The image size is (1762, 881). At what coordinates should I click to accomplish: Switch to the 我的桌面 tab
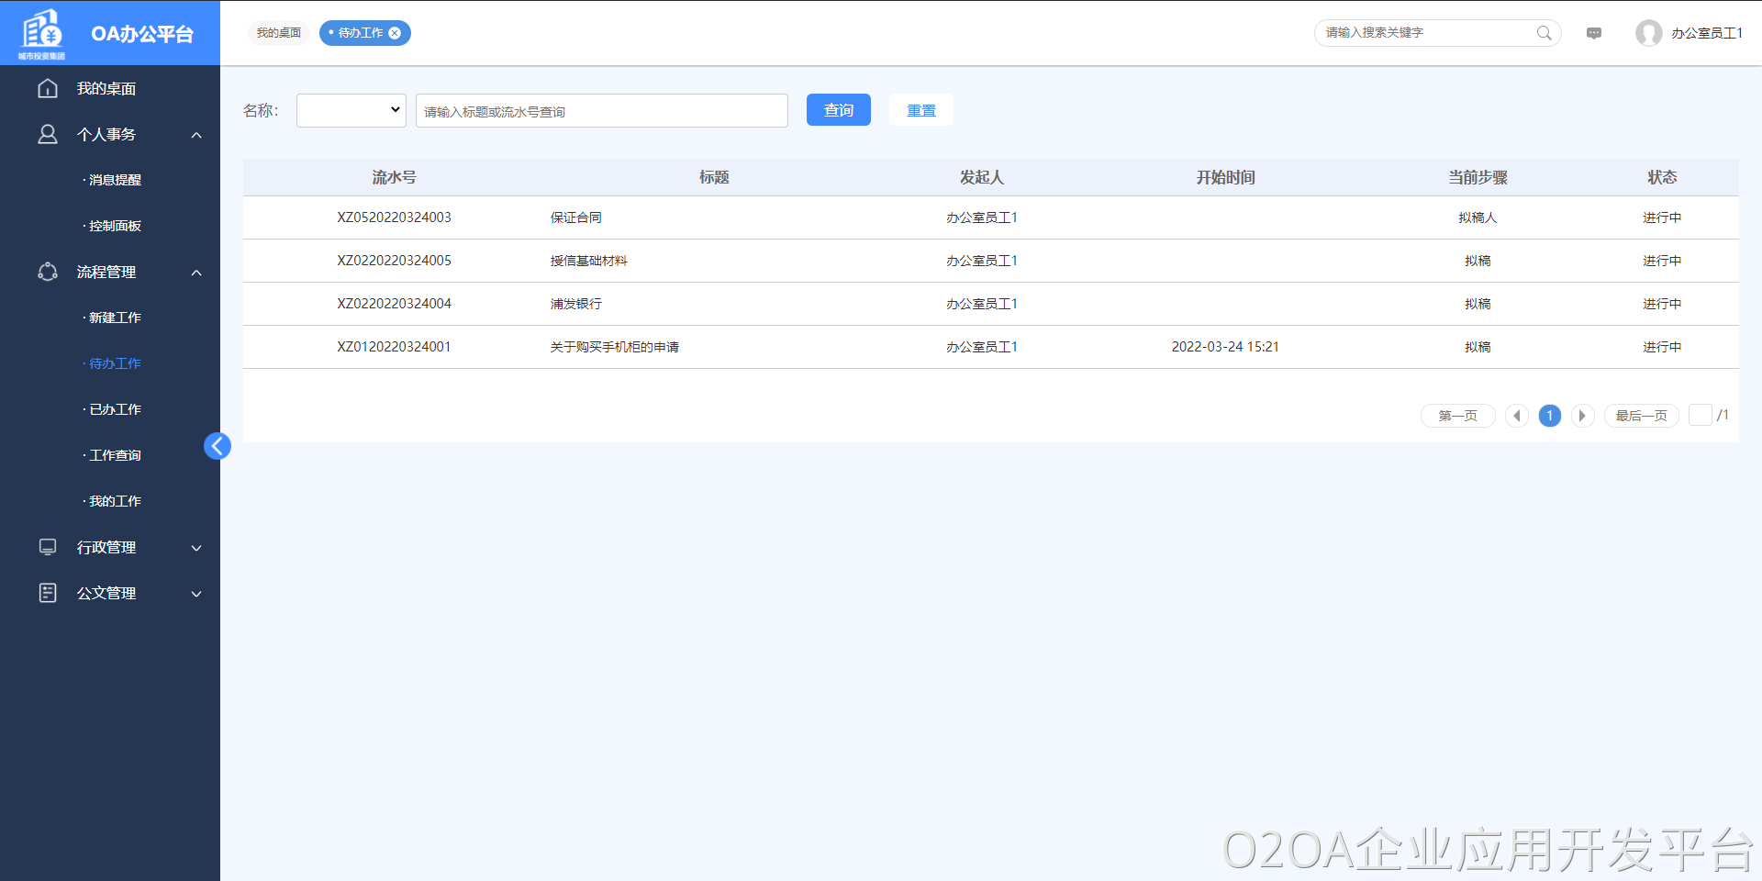[x=279, y=33]
